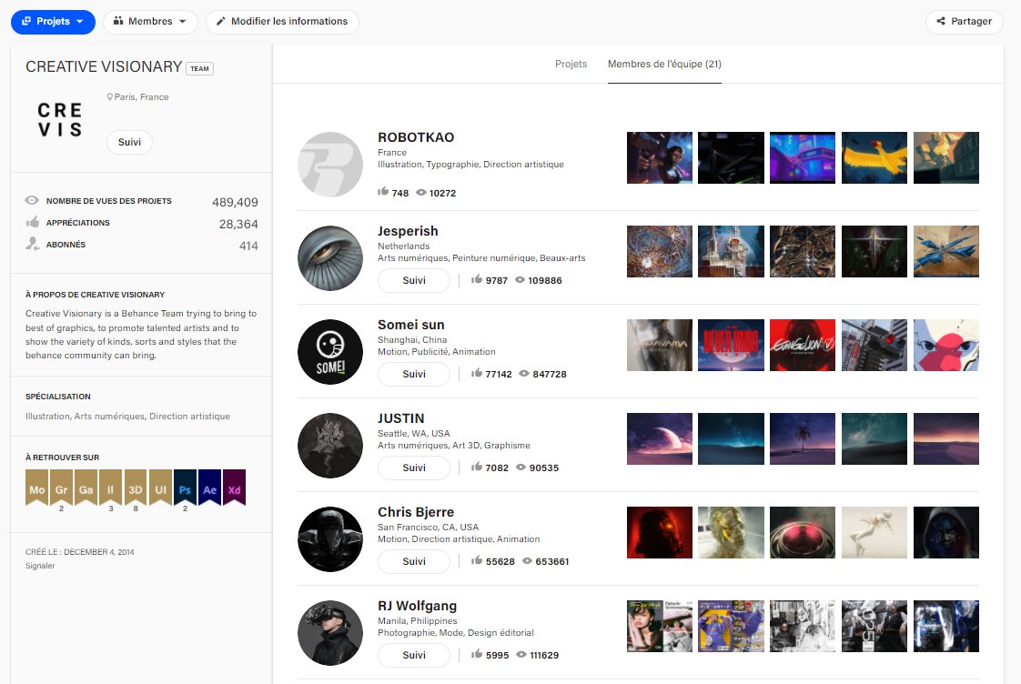
Task: Open JUSTIN profile avatar
Action: tap(330, 446)
